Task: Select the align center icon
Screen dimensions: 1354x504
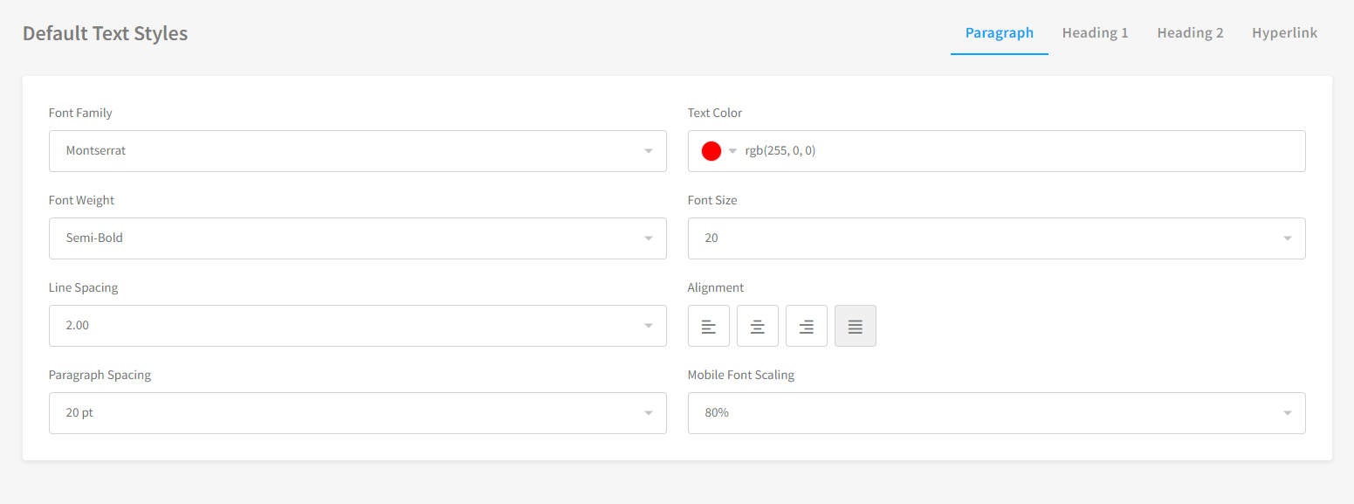Action: coord(758,326)
